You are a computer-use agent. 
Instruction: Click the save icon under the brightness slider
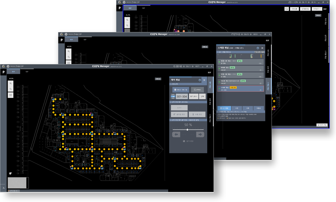point(184,141)
